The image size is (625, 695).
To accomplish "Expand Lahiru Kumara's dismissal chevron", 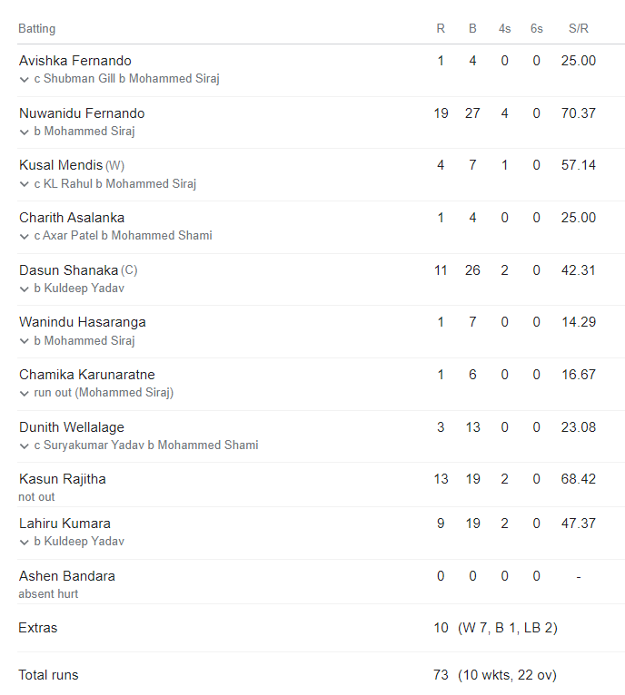I will tap(24, 542).
